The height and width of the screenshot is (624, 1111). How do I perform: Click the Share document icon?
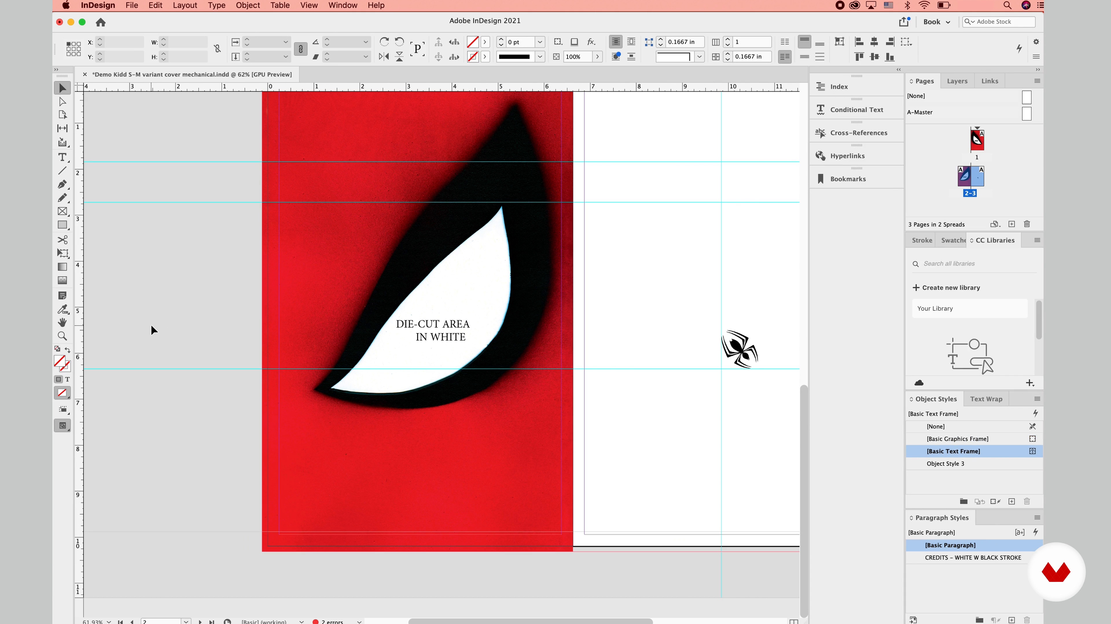[x=904, y=22]
